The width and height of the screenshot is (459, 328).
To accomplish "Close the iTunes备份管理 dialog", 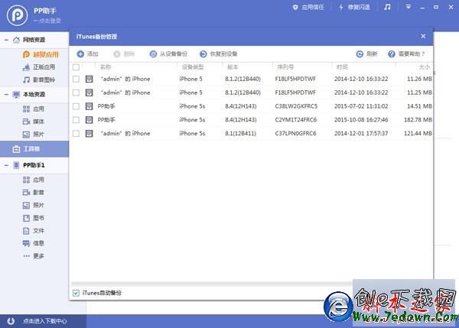I will click(423, 36).
